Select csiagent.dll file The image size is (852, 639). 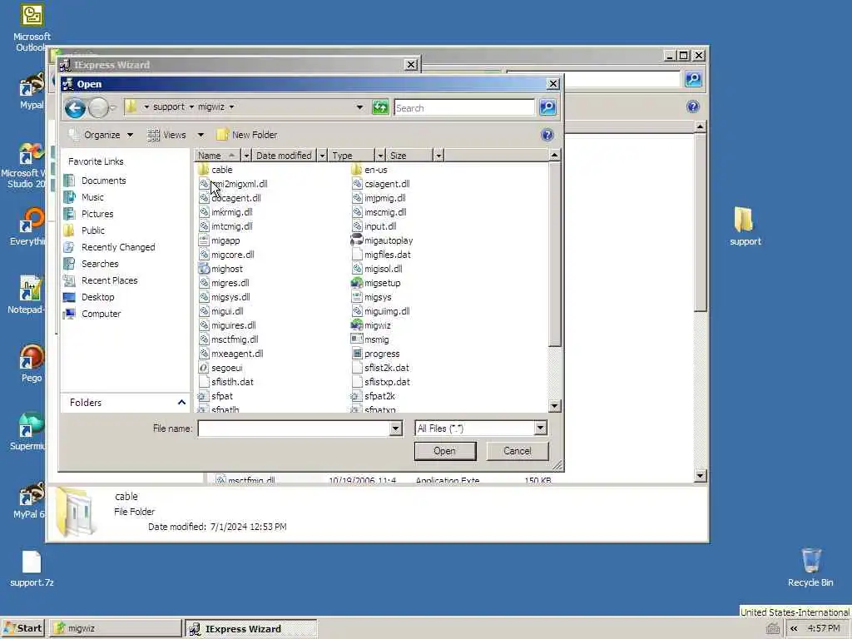[381, 184]
